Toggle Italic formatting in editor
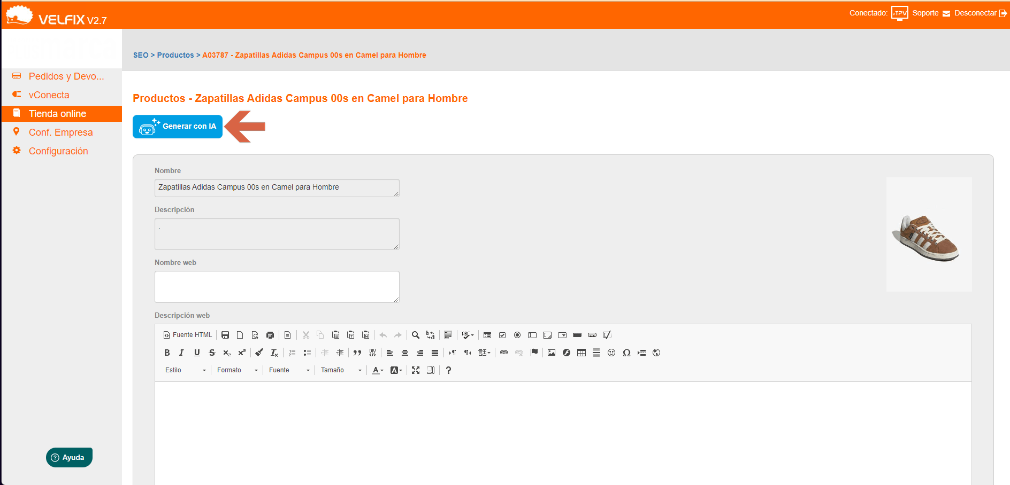This screenshot has width=1010, height=485. (182, 353)
